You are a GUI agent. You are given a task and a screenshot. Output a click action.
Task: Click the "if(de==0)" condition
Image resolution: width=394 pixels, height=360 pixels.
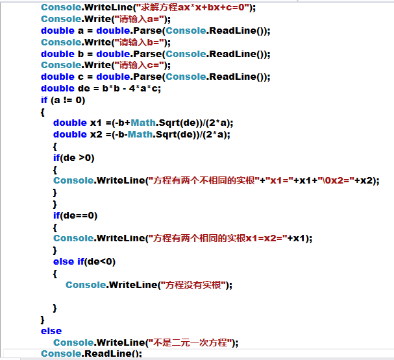75,215
